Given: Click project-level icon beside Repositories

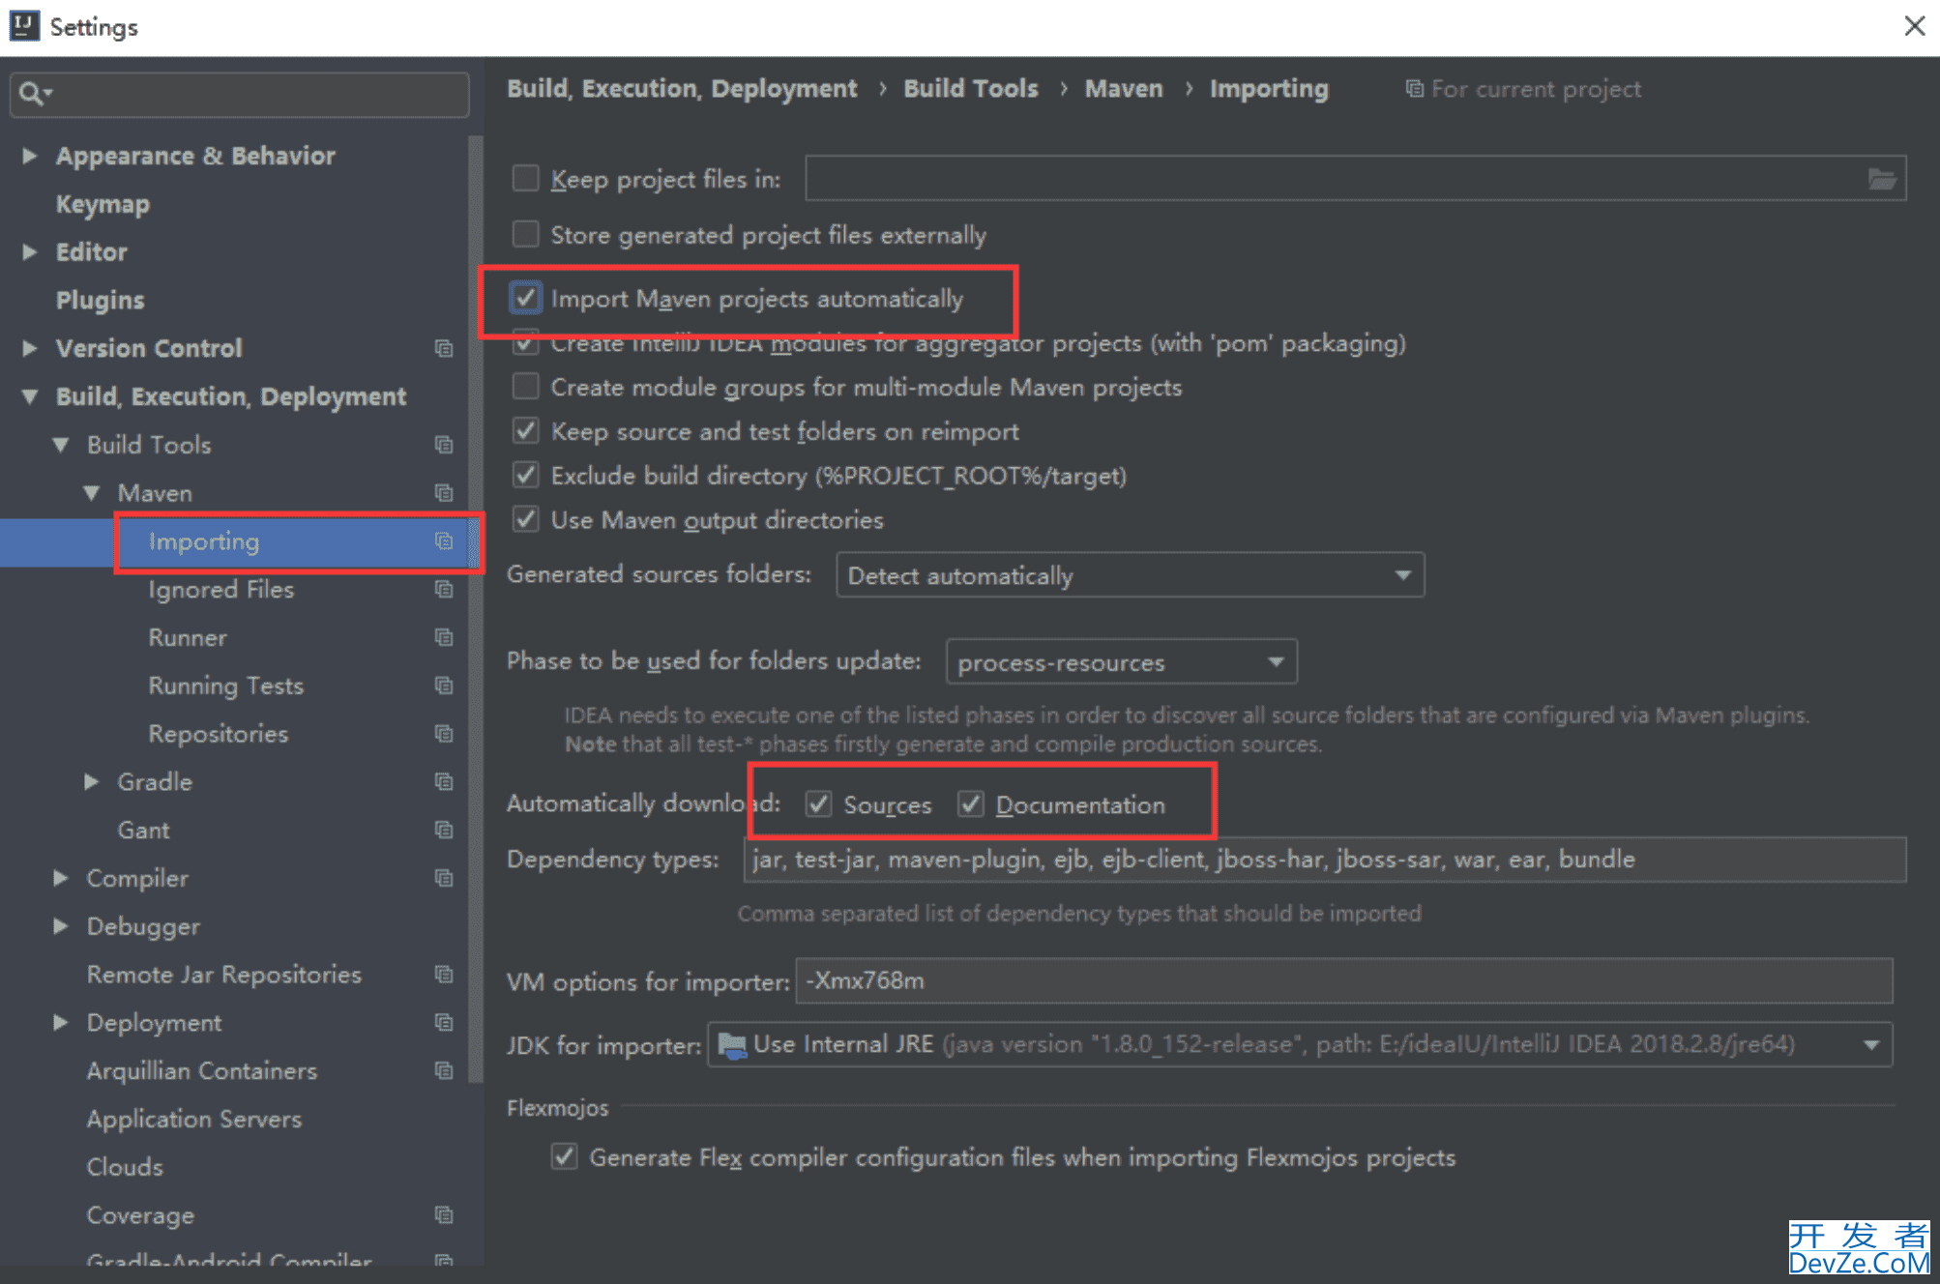Looking at the screenshot, I should pyautogui.click(x=444, y=734).
